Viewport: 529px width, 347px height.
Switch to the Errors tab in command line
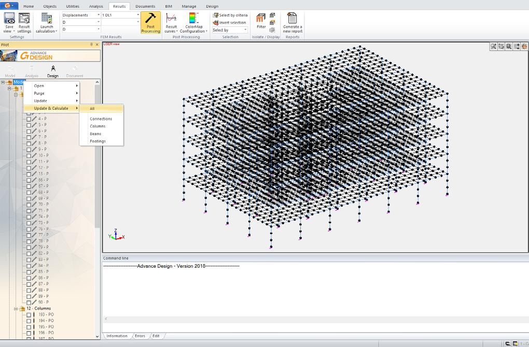tap(140, 336)
